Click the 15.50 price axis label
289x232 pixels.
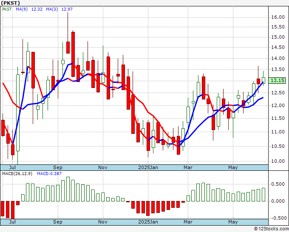coord(278,27)
